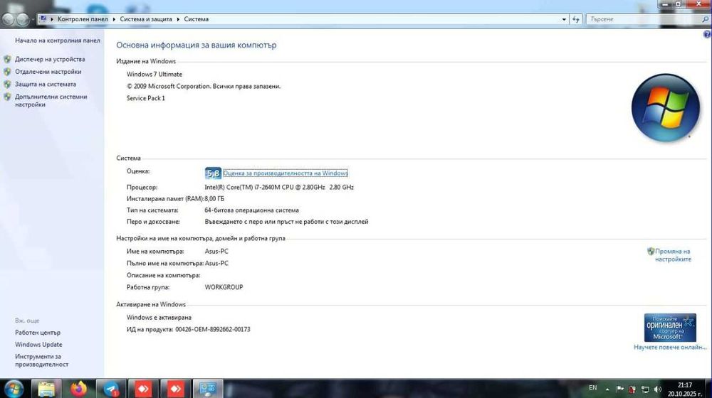Open Action Center flag in system tray
Image resolution: width=712 pixels, height=398 pixels.
click(620, 389)
